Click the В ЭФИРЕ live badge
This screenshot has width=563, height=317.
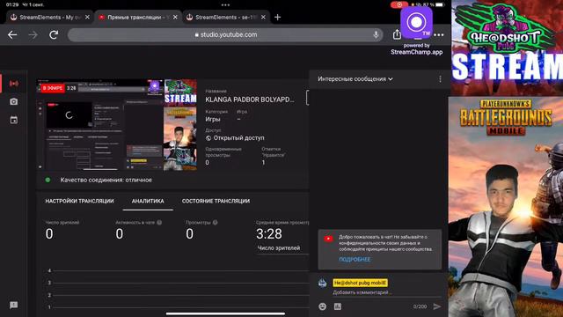point(53,88)
